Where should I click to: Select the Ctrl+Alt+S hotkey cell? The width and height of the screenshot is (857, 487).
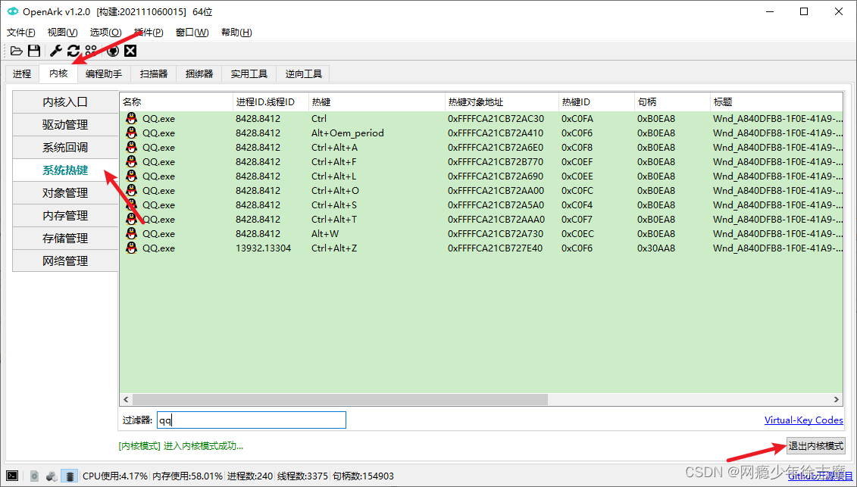pos(334,205)
